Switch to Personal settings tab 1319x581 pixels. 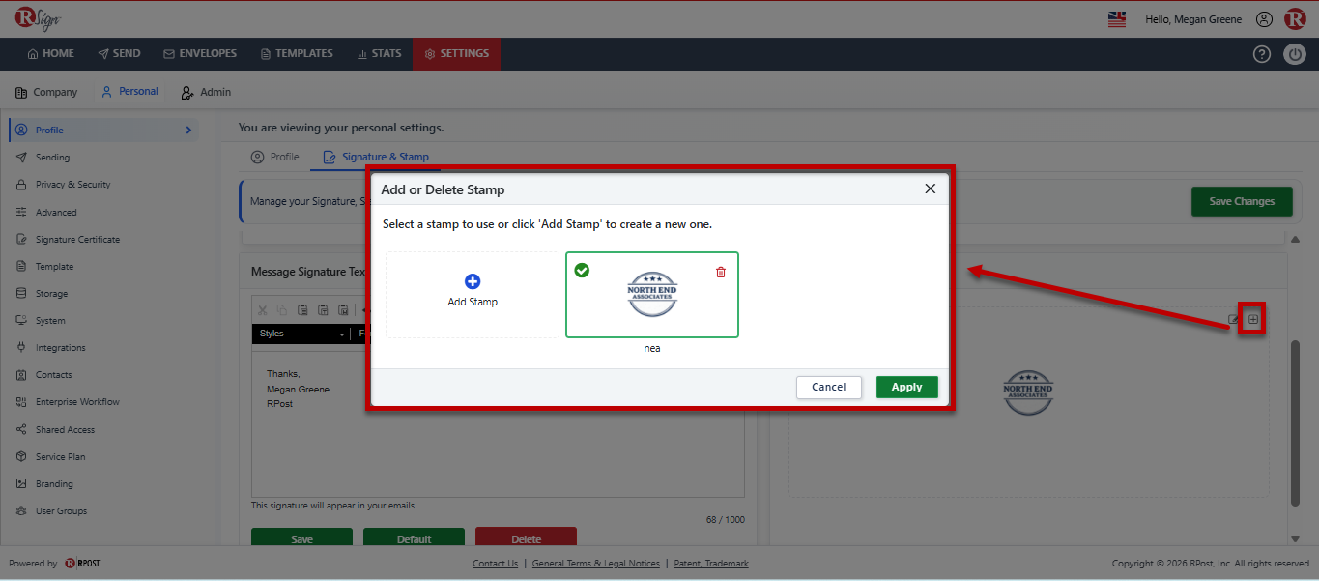point(129,92)
